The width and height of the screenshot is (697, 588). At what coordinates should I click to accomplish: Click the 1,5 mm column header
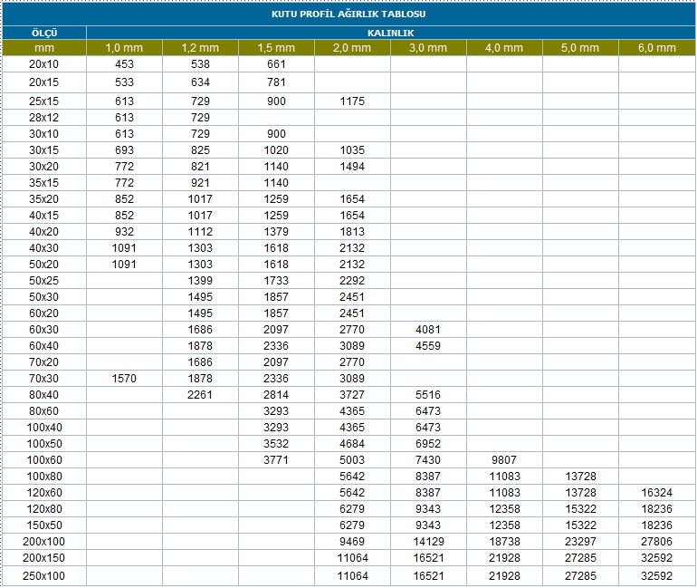pyautogui.click(x=276, y=47)
